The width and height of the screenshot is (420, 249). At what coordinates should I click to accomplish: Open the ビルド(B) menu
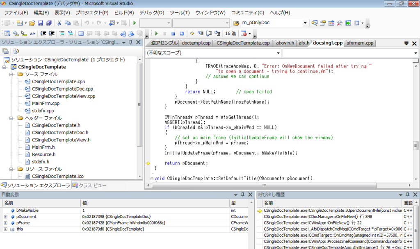(x=124, y=13)
